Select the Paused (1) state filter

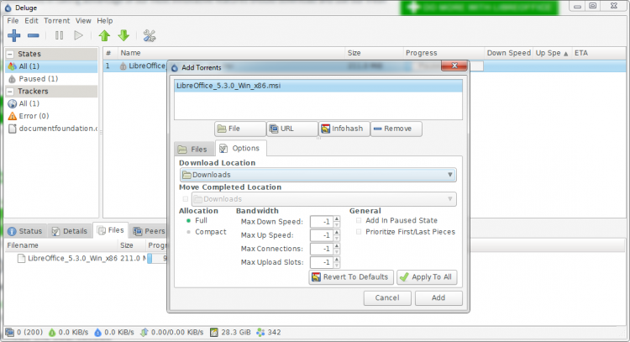(x=51, y=79)
